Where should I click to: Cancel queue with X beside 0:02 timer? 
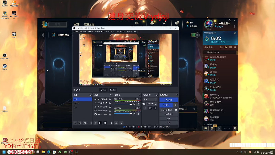pos(235,33)
